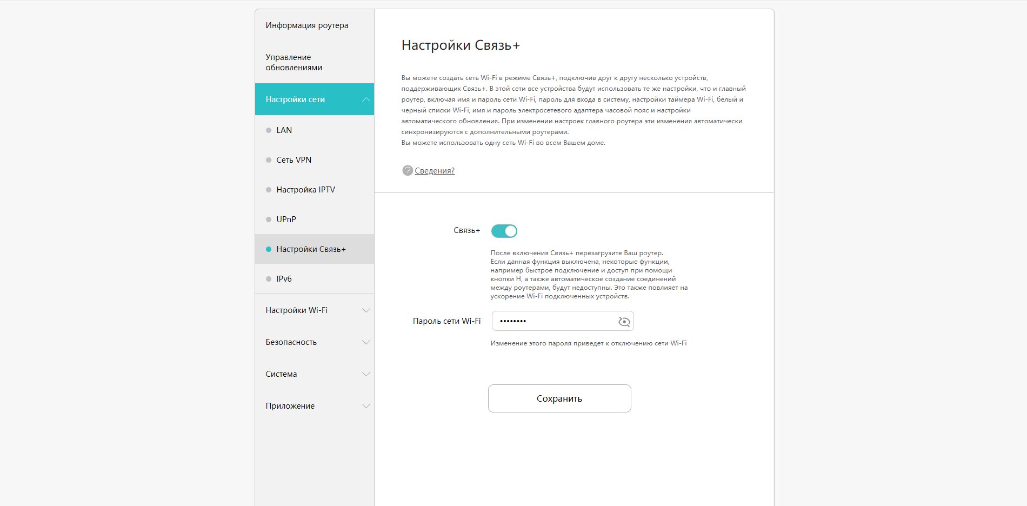Viewport: 1027px width, 506px height.
Task: Click the Настройки Связь+ page heading
Action: pyautogui.click(x=461, y=45)
